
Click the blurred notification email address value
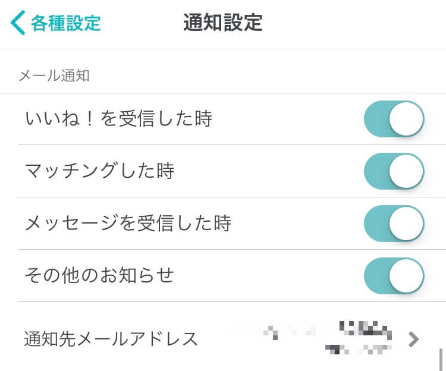click(333, 338)
